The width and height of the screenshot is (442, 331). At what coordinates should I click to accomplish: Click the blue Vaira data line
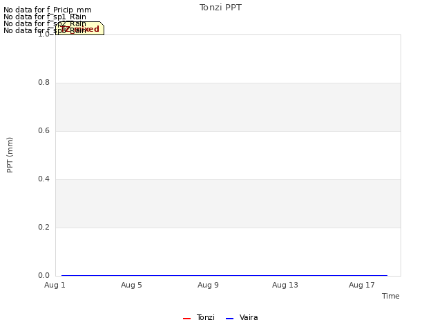(x=224, y=275)
